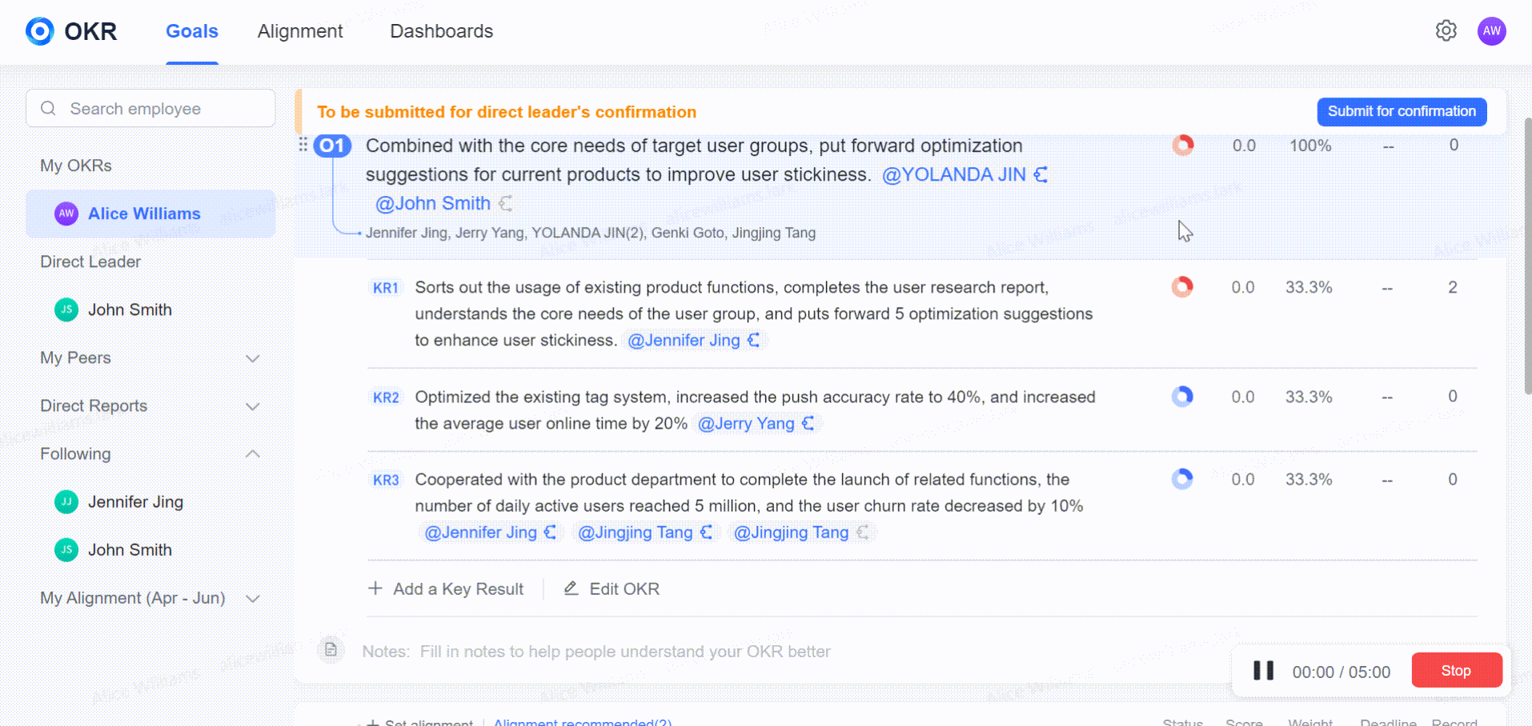Switch to the Alignment tab
The width and height of the screenshot is (1532, 726).
[x=300, y=31]
